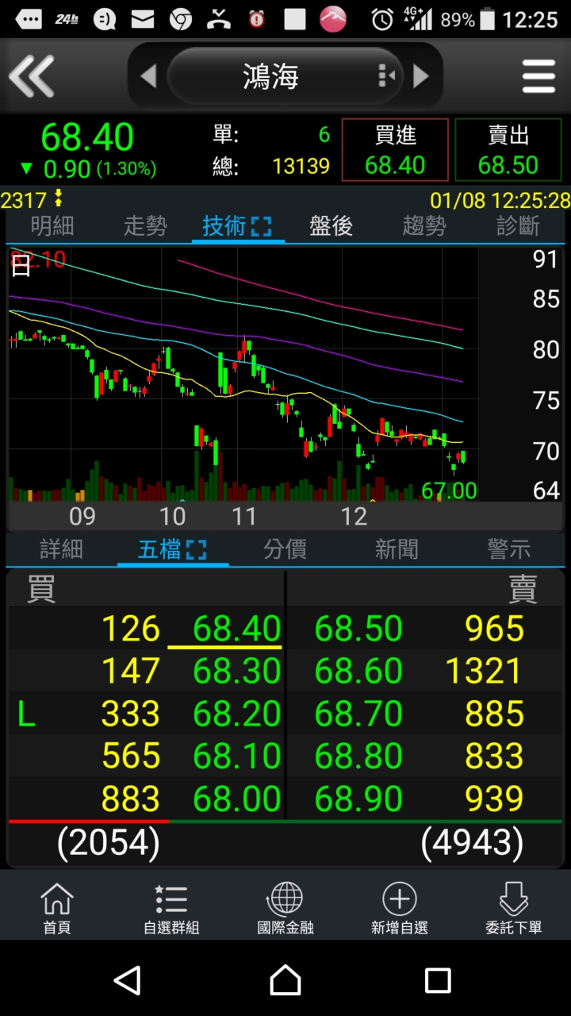The image size is (571, 1016).
Task: Open the 鴻海 stock selector
Action: point(285,76)
